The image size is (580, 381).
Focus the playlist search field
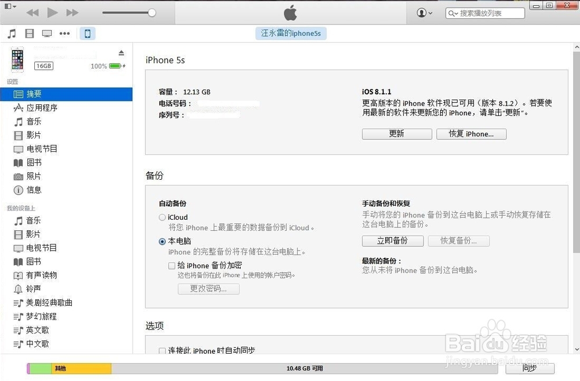[485, 13]
